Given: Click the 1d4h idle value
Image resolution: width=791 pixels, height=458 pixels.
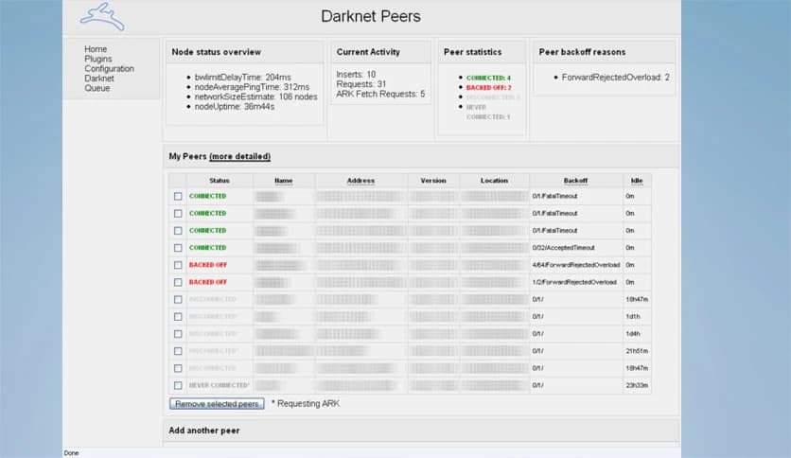Looking at the screenshot, I should (x=633, y=333).
